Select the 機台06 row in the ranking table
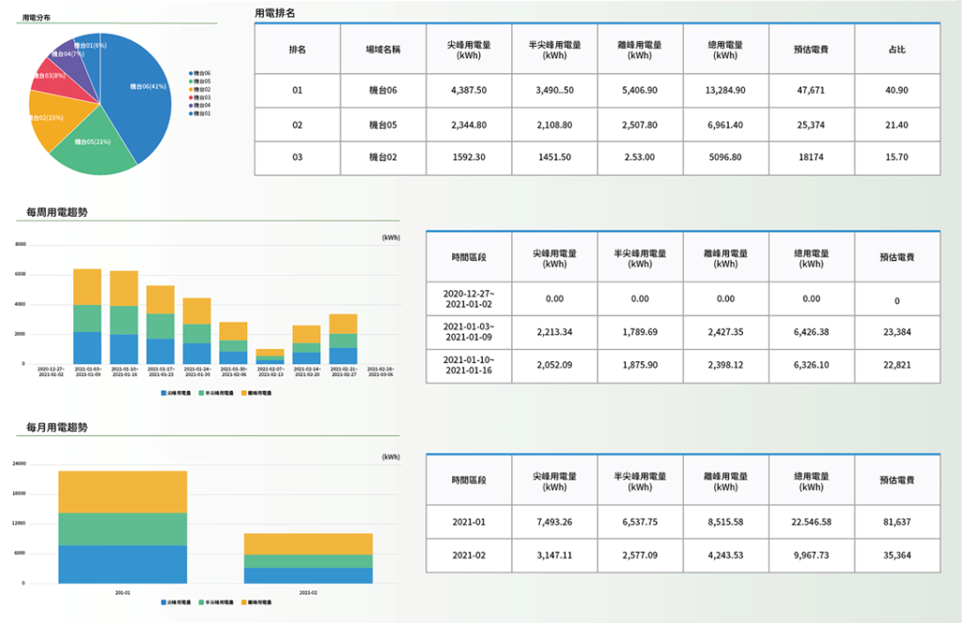 point(597,91)
